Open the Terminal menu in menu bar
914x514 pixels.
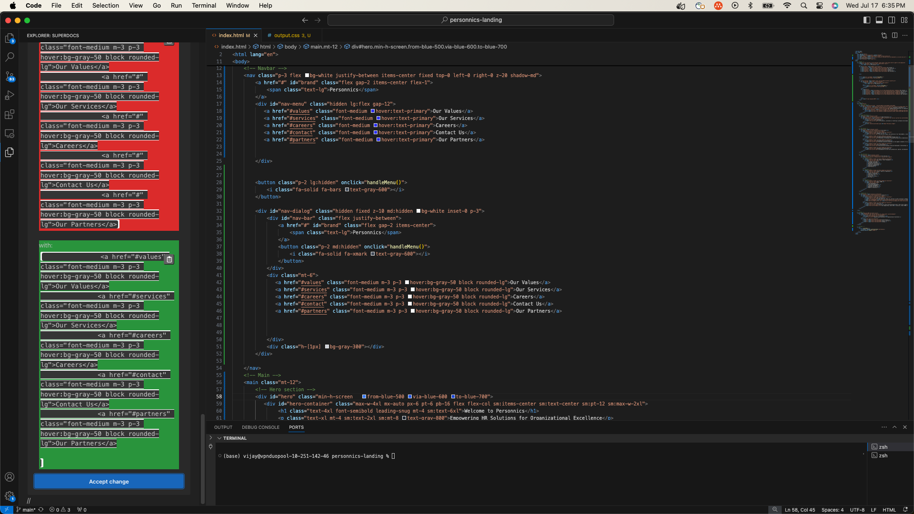pyautogui.click(x=204, y=5)
